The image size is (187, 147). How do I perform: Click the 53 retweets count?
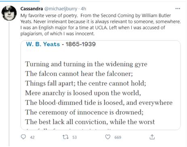coord(74,137)
